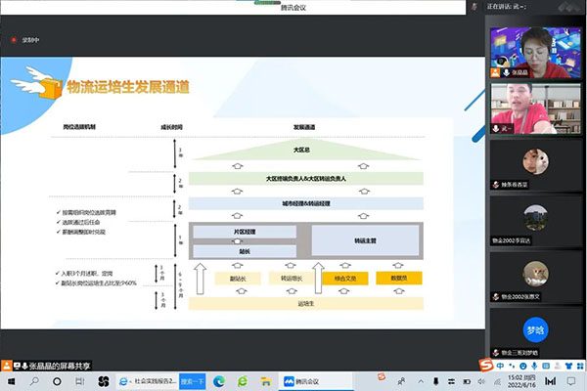This screenshot has height=391, width=587.
Task: Open Microsoft Edge from the taskbar
Action: [217, 381]
